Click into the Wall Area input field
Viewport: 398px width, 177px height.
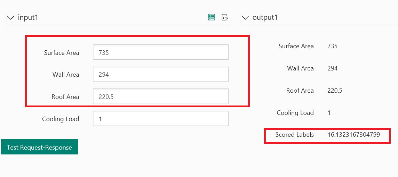point(160,74)
